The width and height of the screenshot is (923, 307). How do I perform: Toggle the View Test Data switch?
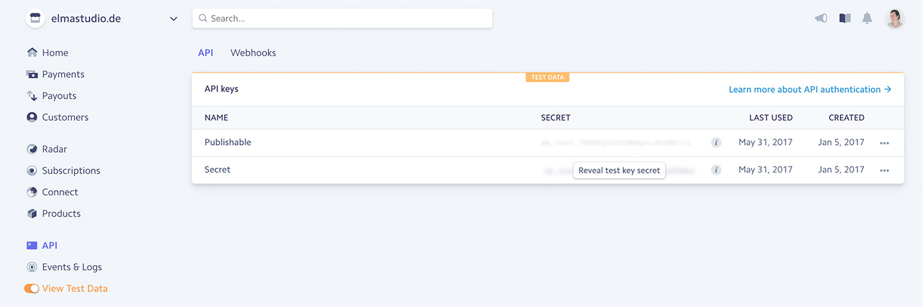[31, 289]
